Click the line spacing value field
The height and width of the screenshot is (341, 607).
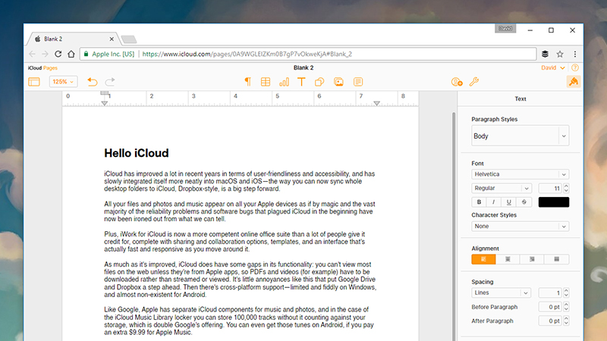coord(550,293)
